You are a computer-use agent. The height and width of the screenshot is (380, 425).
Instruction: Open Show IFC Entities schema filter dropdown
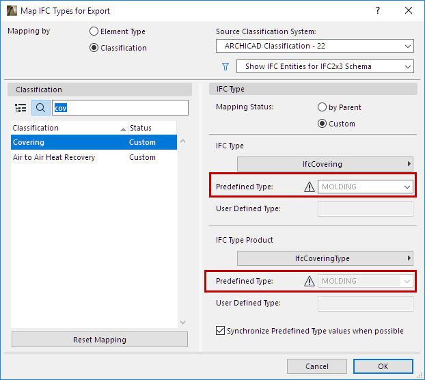click(x=325, y=66)
